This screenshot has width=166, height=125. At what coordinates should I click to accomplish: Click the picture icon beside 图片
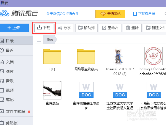[x=2, y=71]
